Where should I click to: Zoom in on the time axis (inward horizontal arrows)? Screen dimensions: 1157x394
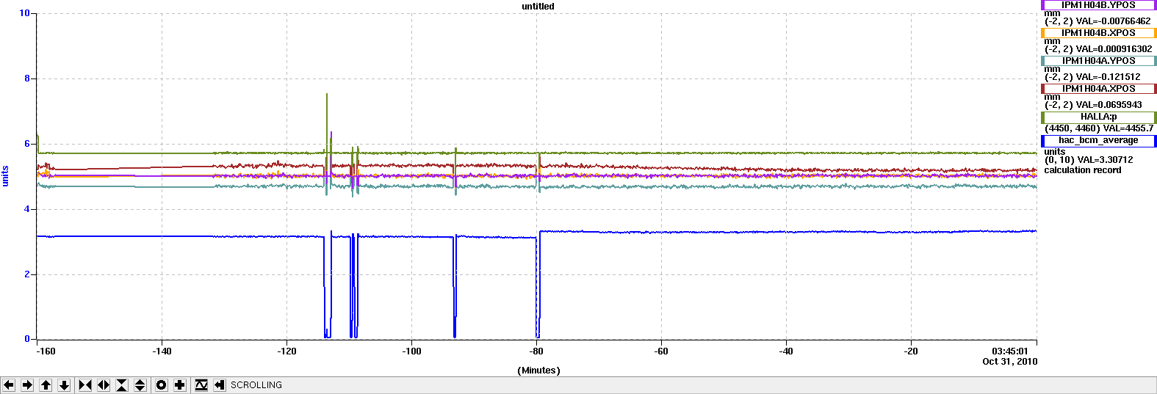[x=85, y=385]
